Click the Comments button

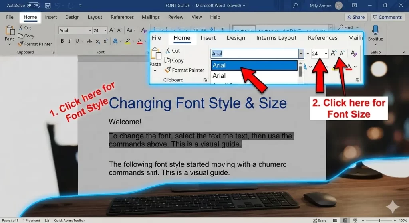pos(387,17)
